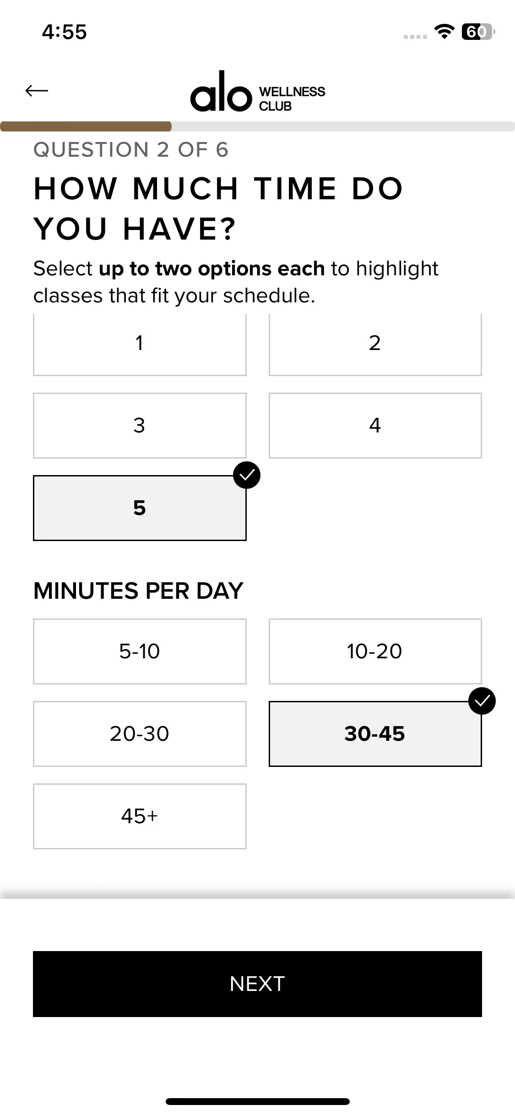Tap the back arrow icon
Viewport: 515px width, 1116px height.
coord(37,91)
